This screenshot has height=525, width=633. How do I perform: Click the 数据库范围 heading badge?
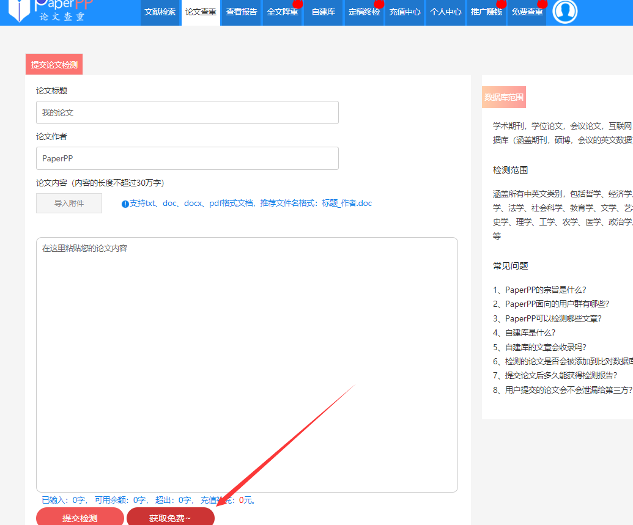pos(504,97)
